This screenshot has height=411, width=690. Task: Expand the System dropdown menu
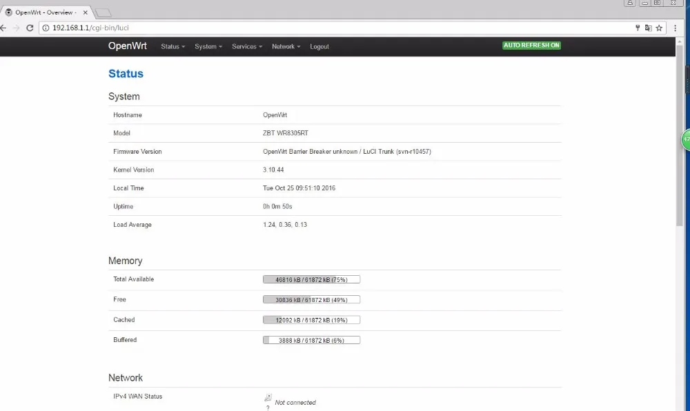[x=208, y=47]
